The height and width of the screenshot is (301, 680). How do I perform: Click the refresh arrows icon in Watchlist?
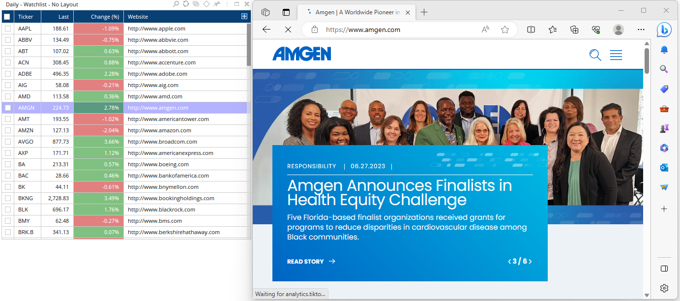pos(186,4)
